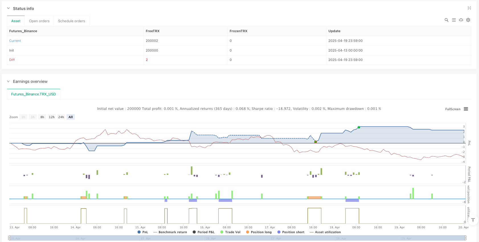Toggle Asset utilization legend entry
The image size is (479, 242).
(325, 232)
